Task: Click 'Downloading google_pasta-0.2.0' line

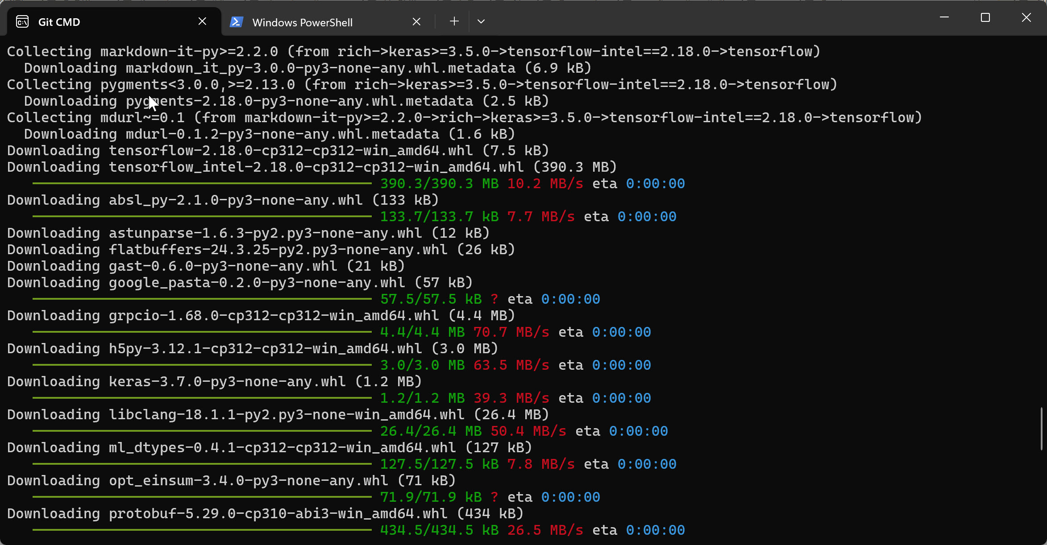Action: 240,282
